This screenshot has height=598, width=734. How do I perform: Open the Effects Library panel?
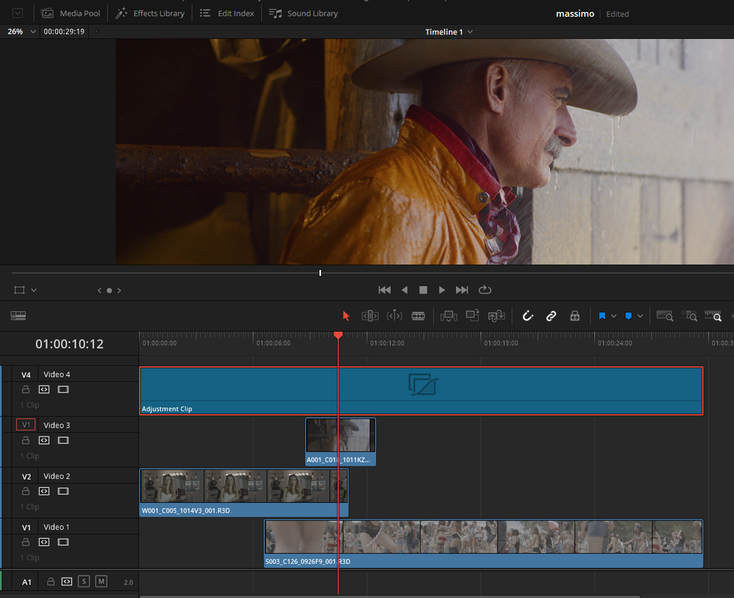[150, 13]
